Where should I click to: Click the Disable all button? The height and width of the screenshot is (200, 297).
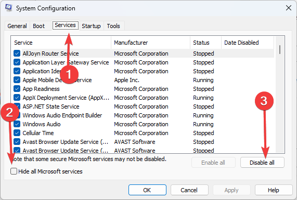coord(262,163)
